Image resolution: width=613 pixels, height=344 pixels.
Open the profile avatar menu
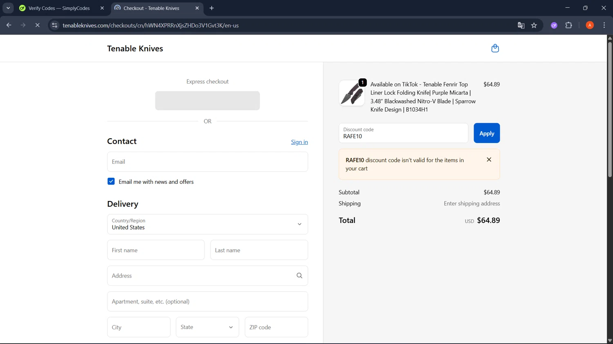(x=590, y=25)
